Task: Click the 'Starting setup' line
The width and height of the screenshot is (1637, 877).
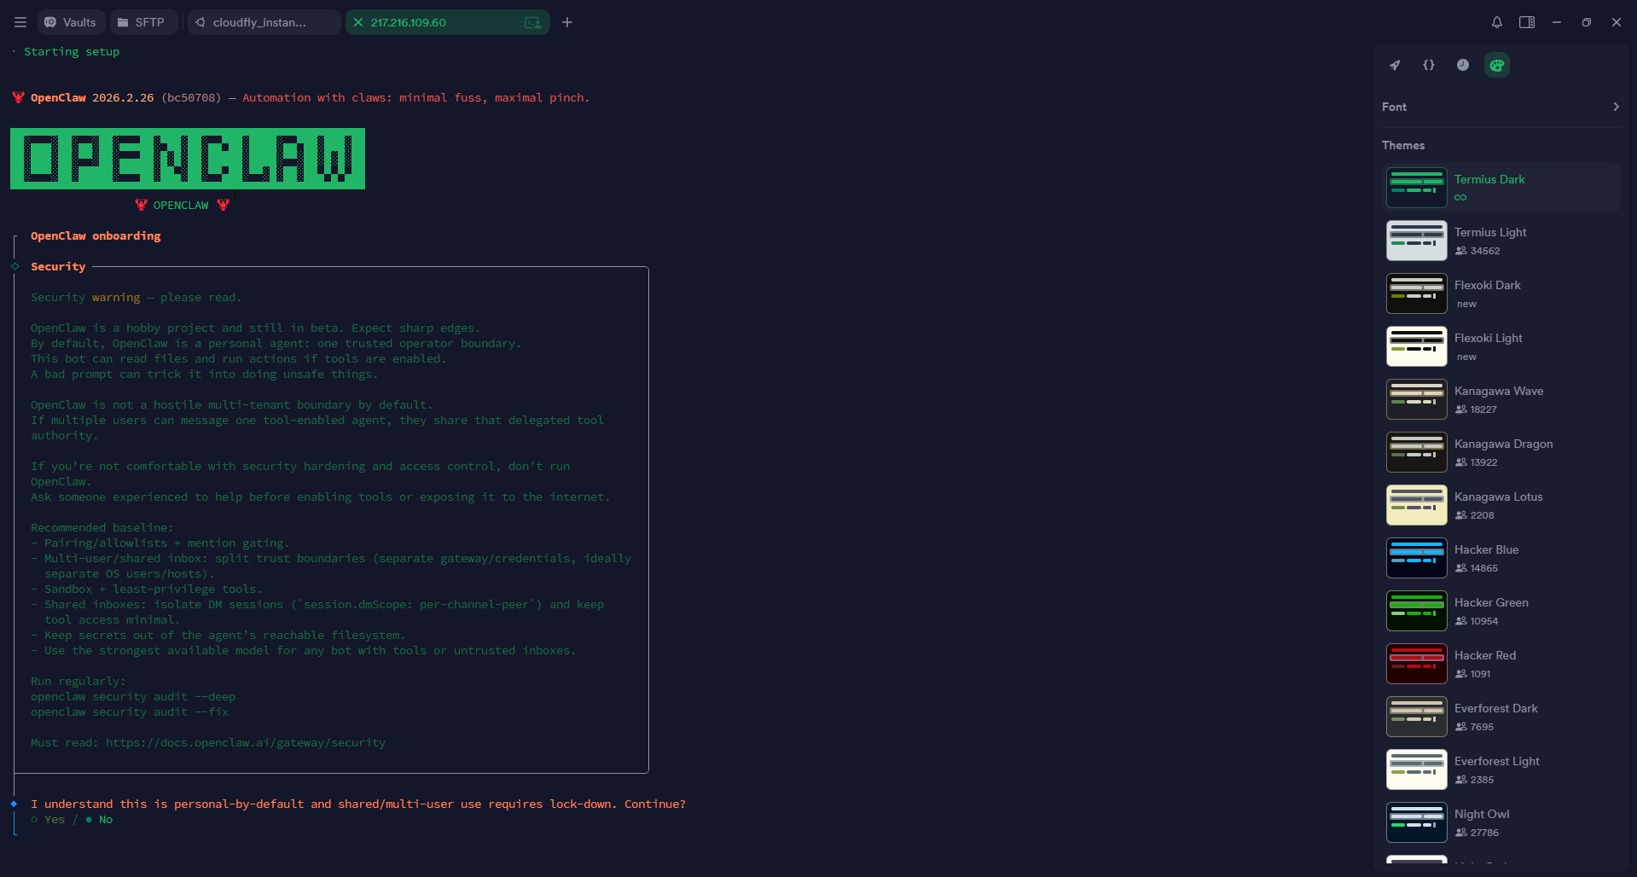Action: [x=72, y=52]
